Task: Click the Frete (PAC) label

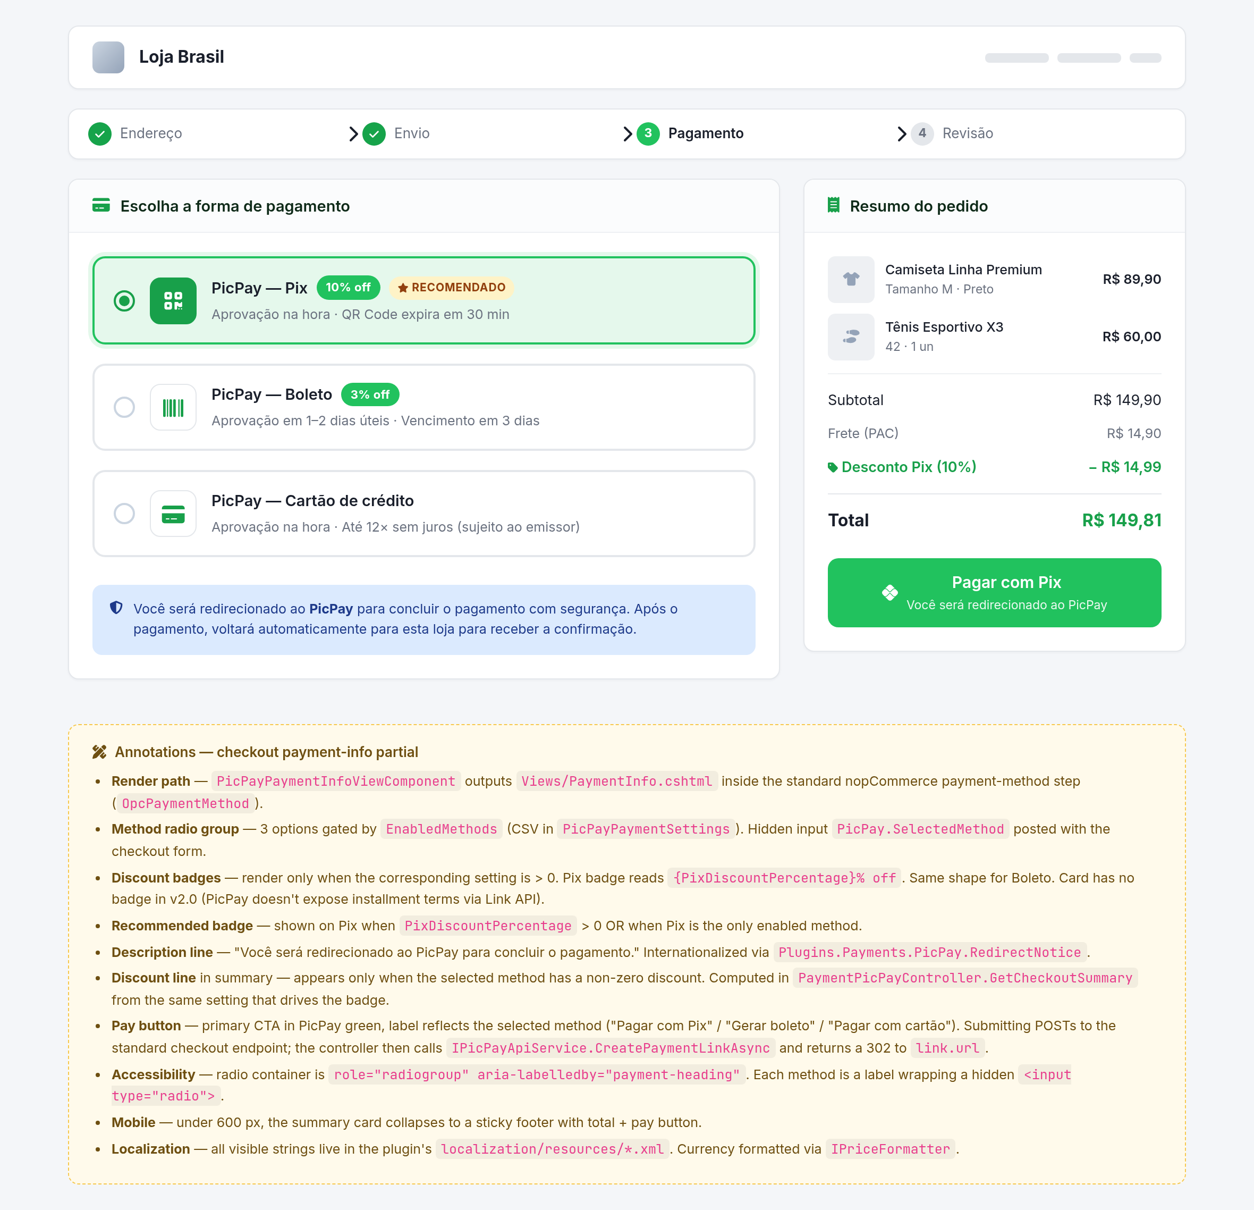Action: 863,433
